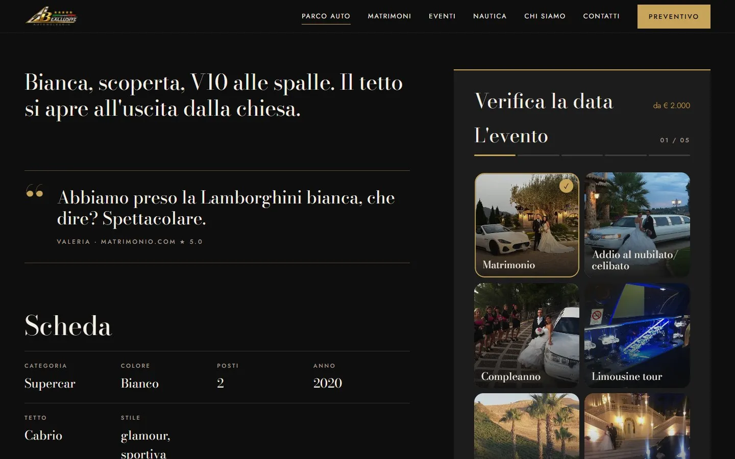This screenshot has width=735, height=459.
Task: Select the Limousine tour event card
Action: [x=637, y=336]
